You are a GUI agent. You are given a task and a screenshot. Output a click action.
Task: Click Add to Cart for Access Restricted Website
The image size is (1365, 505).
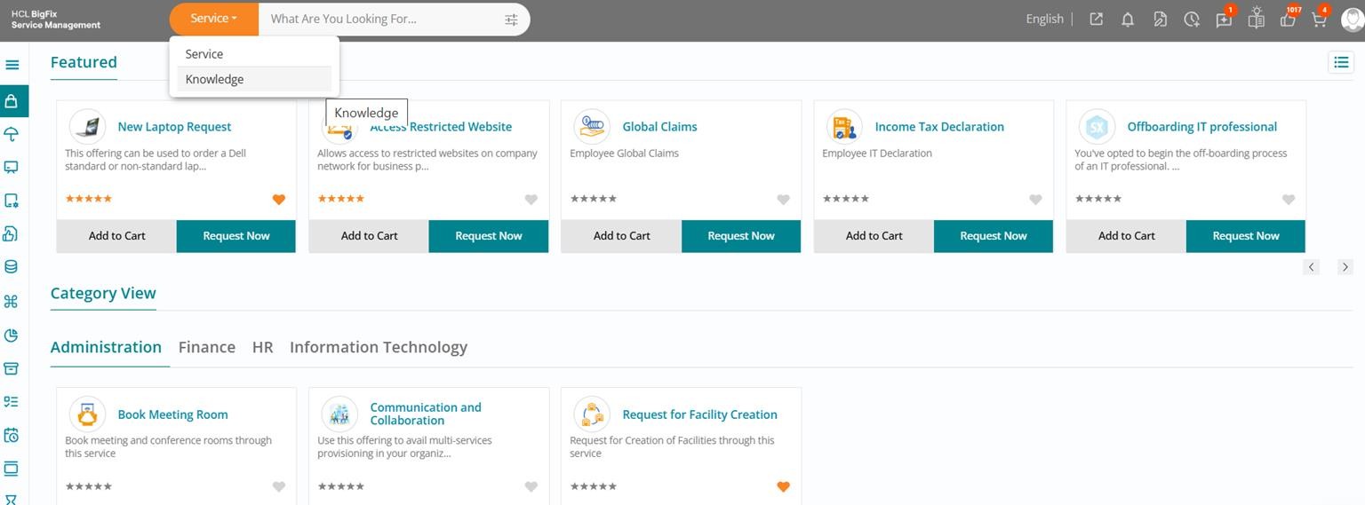coord(369,236)
